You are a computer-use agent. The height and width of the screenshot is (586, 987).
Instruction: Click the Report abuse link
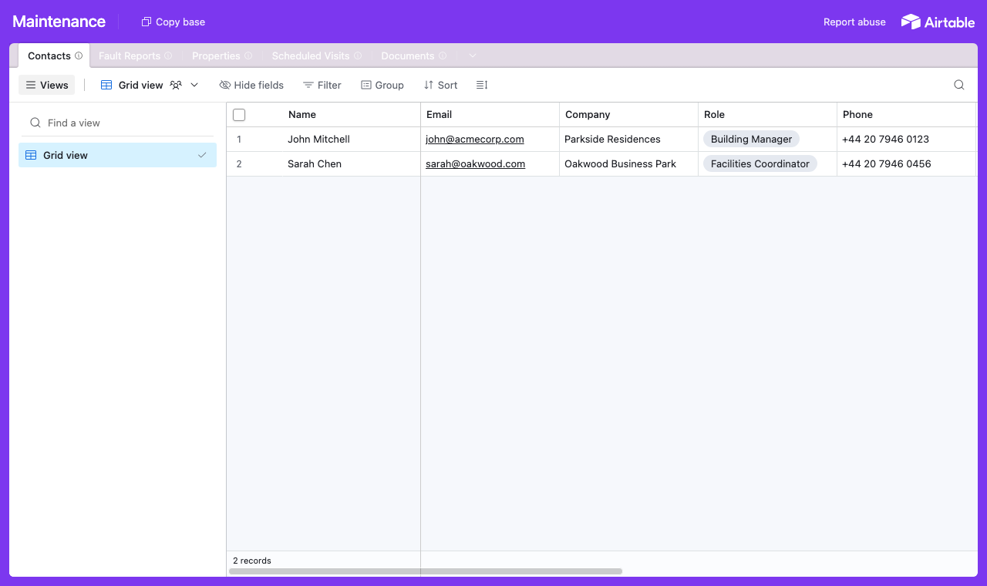[854, 22]
